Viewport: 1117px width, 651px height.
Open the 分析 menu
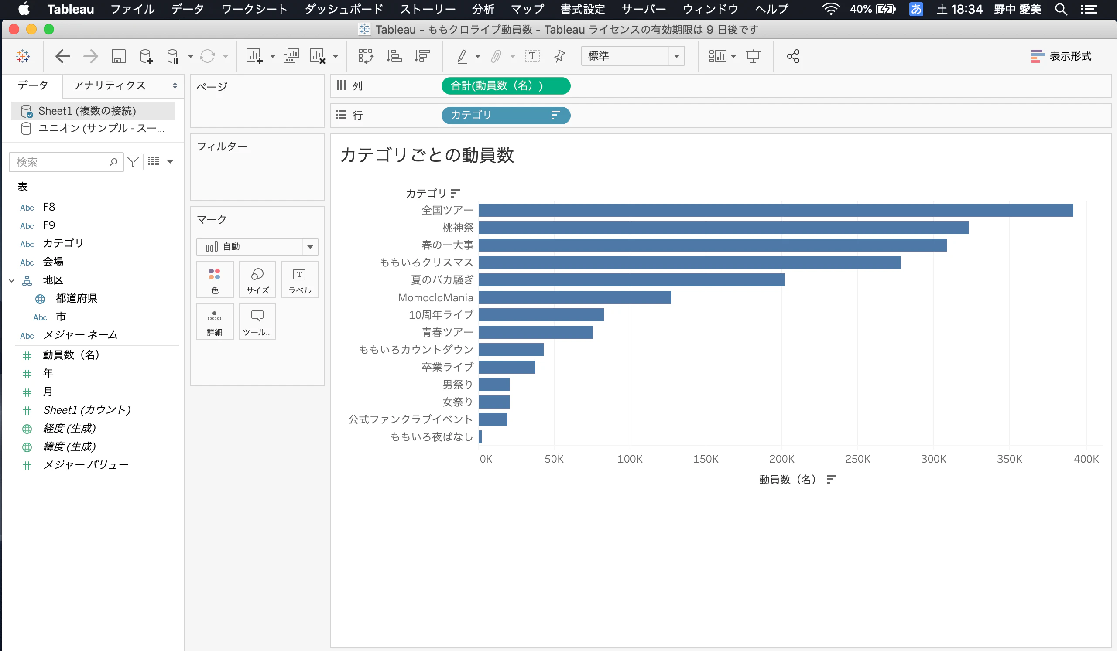tap(483, 9)
